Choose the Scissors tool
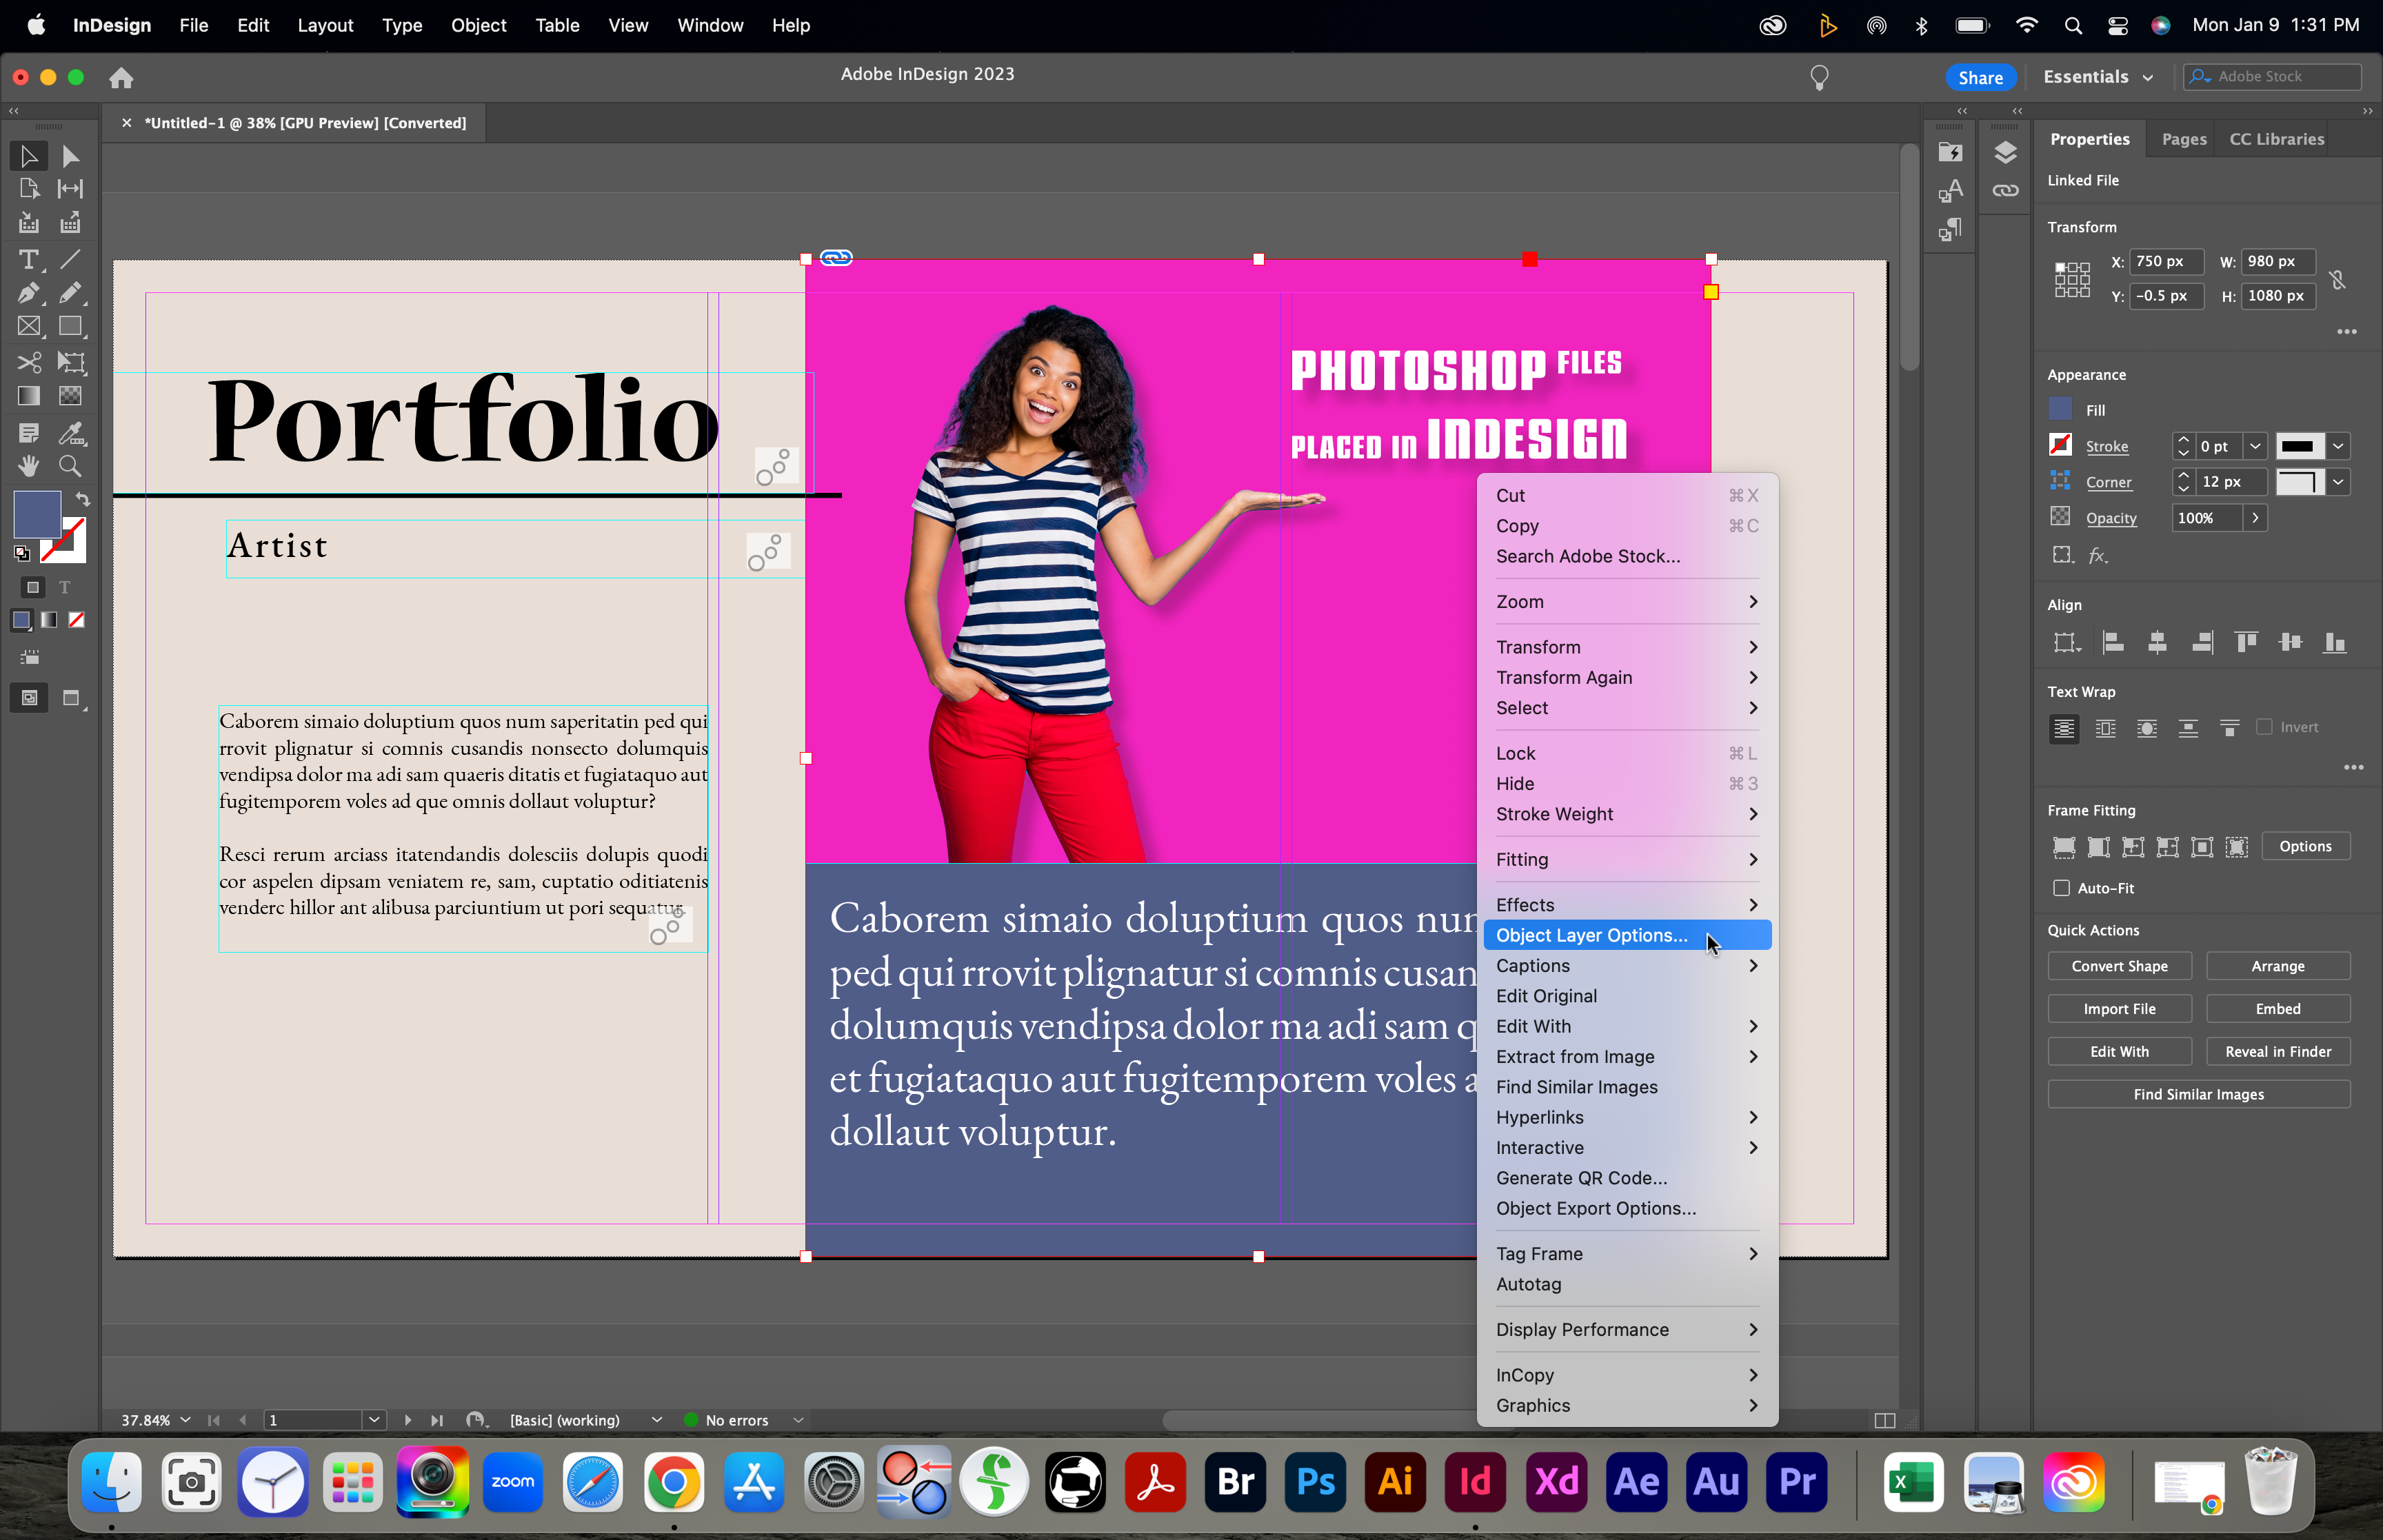Viewport: 2383px width, 1540px height. 29,362
